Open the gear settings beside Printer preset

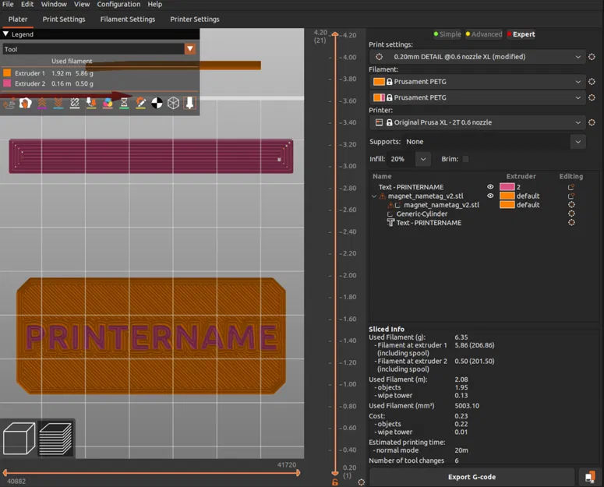592,122
